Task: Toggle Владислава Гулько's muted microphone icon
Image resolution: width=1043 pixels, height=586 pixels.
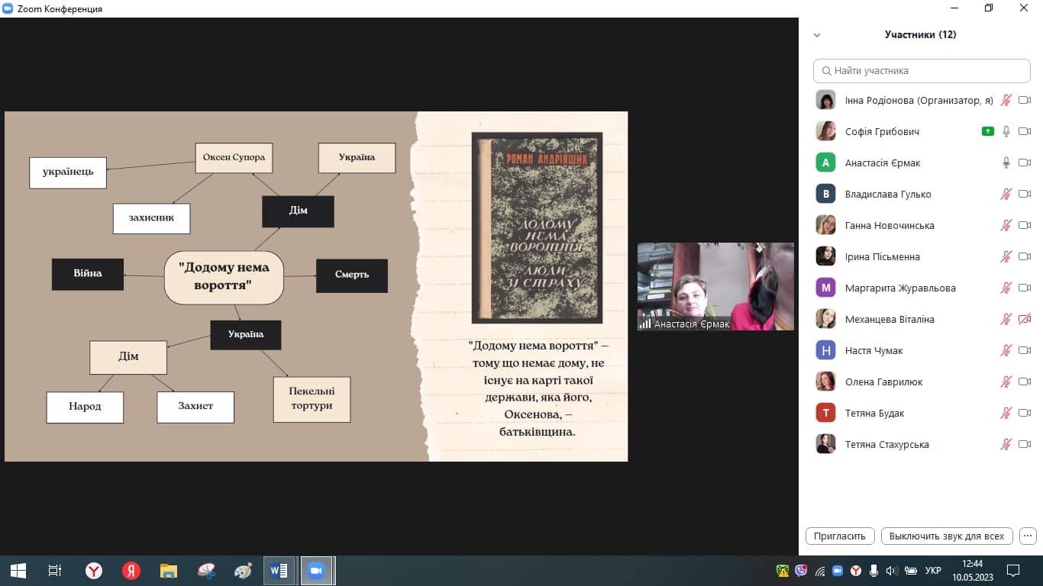Action: tap(1006, 194)
